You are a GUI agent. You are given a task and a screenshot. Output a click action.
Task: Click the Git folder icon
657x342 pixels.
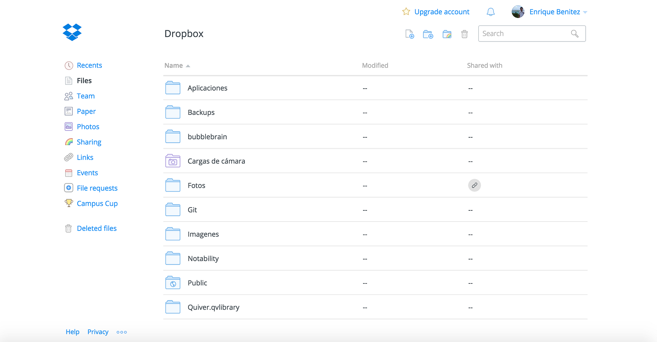(173, 210)
